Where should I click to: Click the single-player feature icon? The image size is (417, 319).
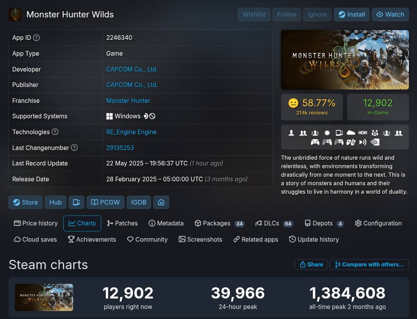[x=291, y=133]
